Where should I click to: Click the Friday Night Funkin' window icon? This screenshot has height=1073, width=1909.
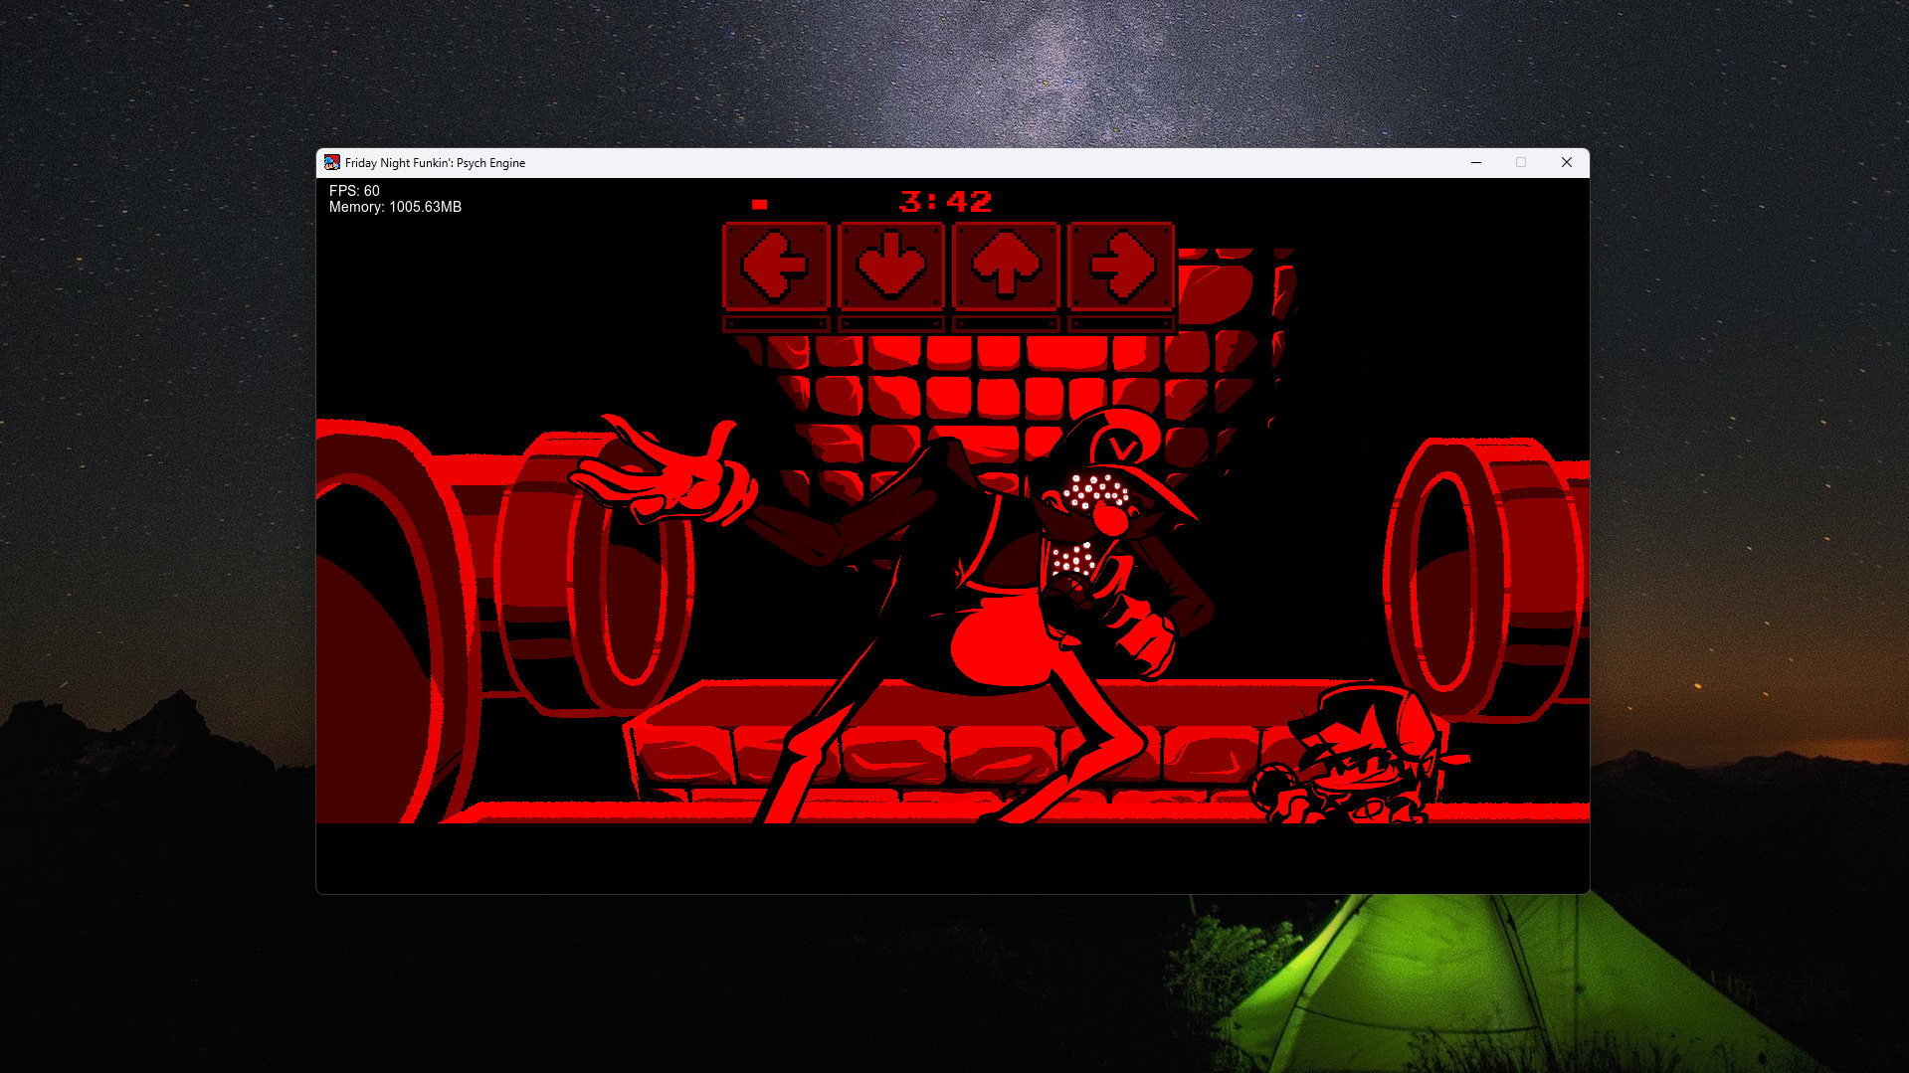[332, 163]
